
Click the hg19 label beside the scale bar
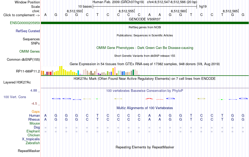pos(203,7)
